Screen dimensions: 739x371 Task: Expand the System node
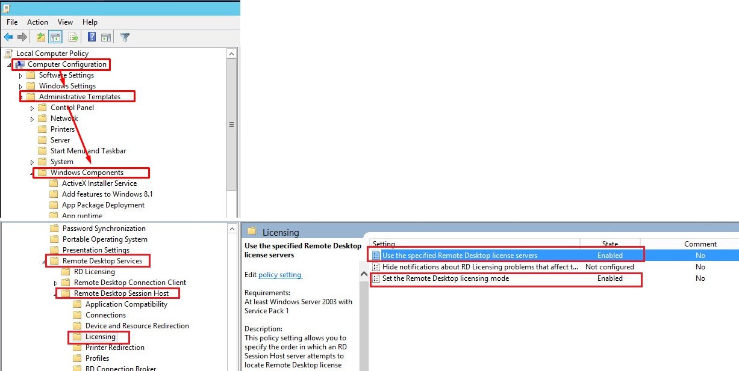click(x=32, y=162)
